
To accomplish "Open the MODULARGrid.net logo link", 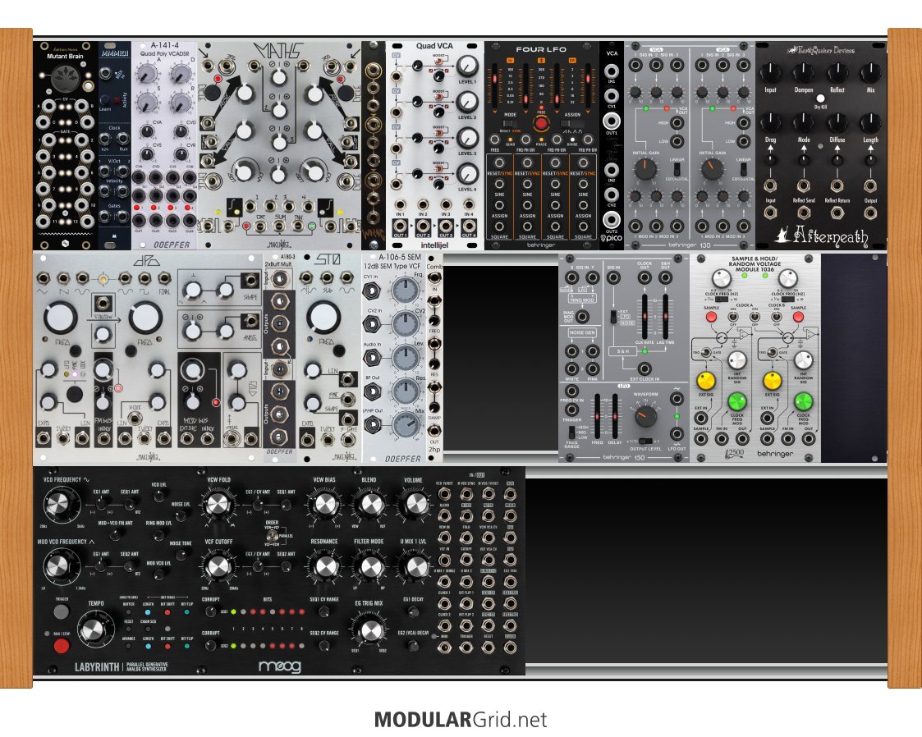I will [x=461, y=720].
